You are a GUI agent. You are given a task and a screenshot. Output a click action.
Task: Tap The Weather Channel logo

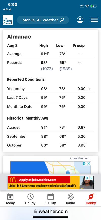click(x=8, y=20)
